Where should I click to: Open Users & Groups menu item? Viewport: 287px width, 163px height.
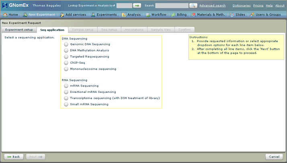[265, 15]
